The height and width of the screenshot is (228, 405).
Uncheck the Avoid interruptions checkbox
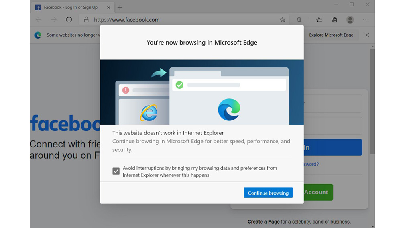pyautogui.click(x=116, y=171)
